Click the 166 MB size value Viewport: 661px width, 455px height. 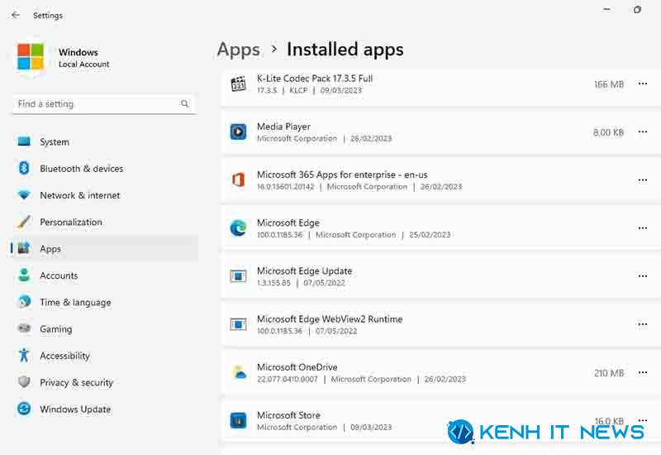pos(609,84)
